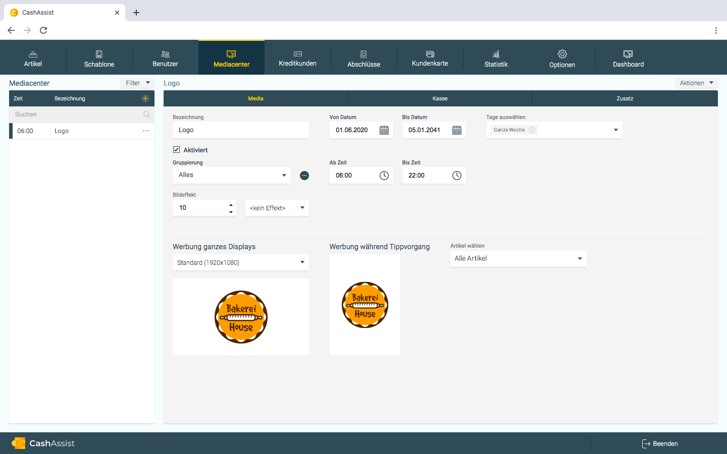The height and width of the screenshot is (454, 727).
Task: Open the Abschlüsse document icon
Action: [x=363, y=54]
